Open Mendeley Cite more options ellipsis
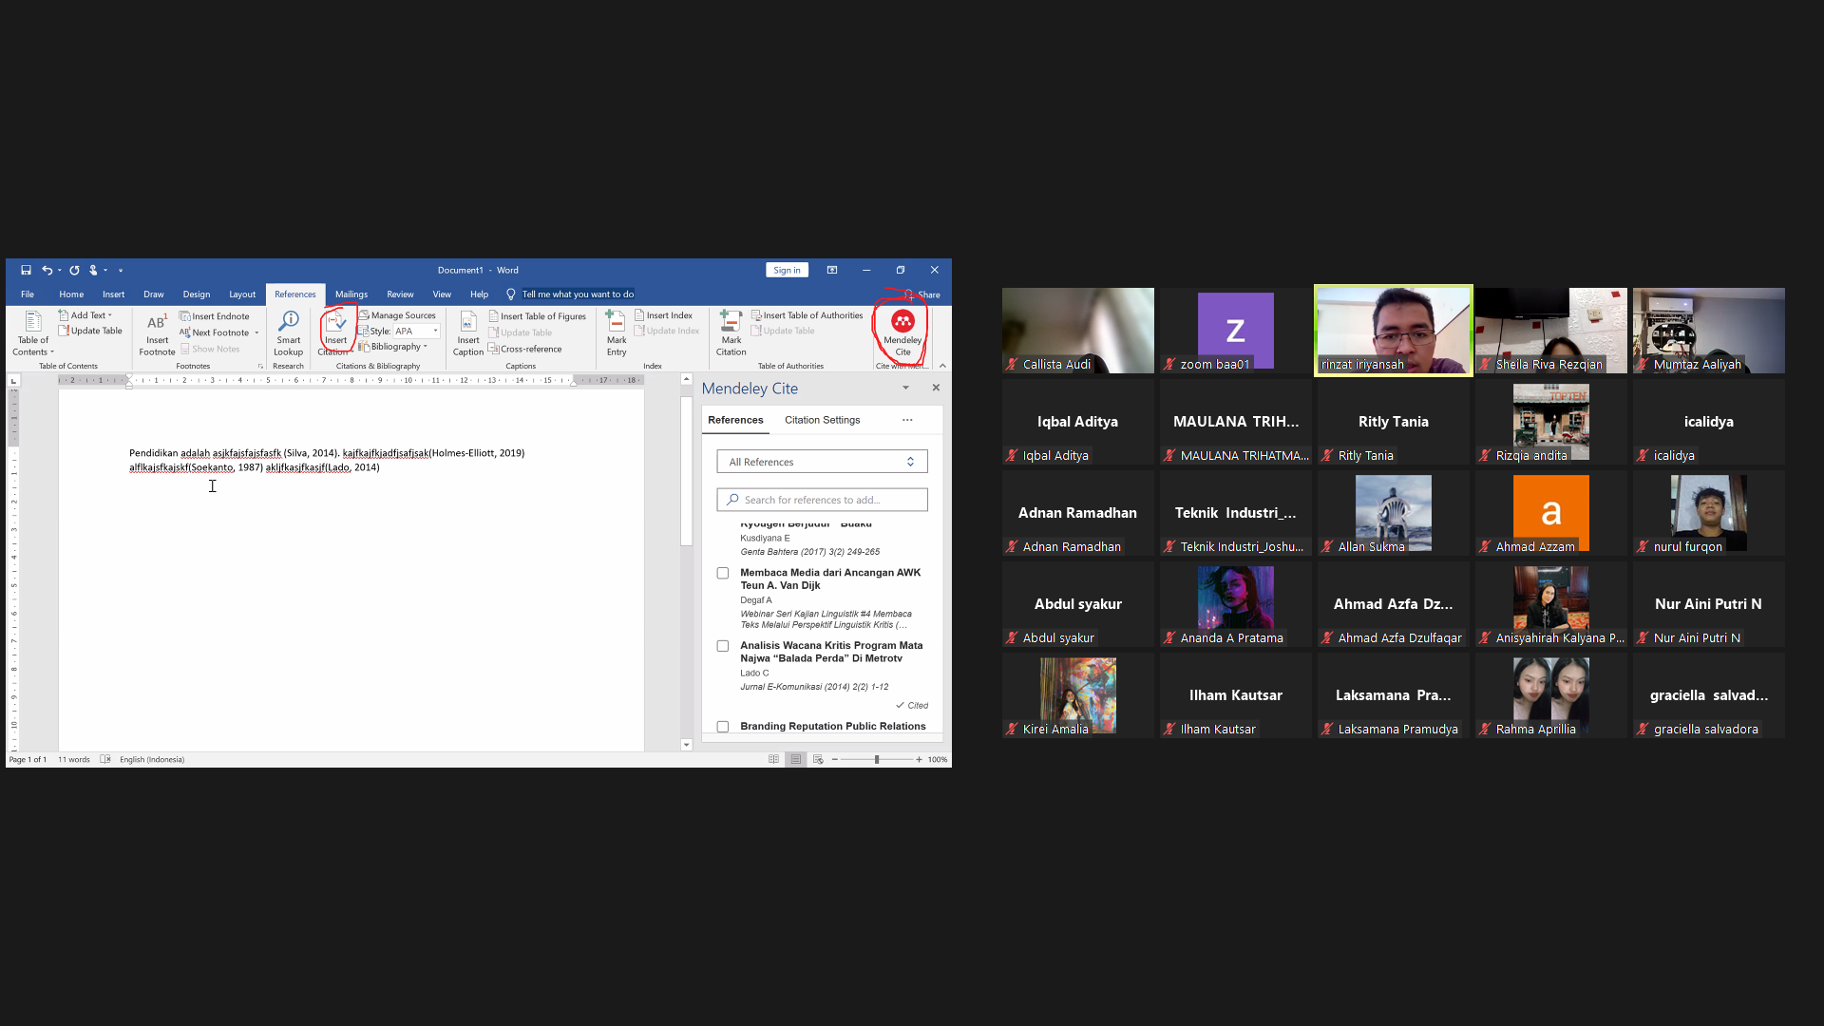 pos(907,420)
